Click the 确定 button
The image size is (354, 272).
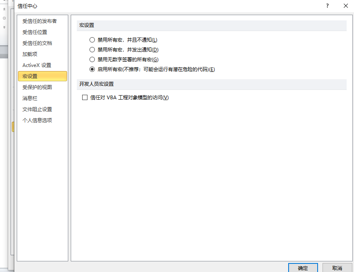303,268
